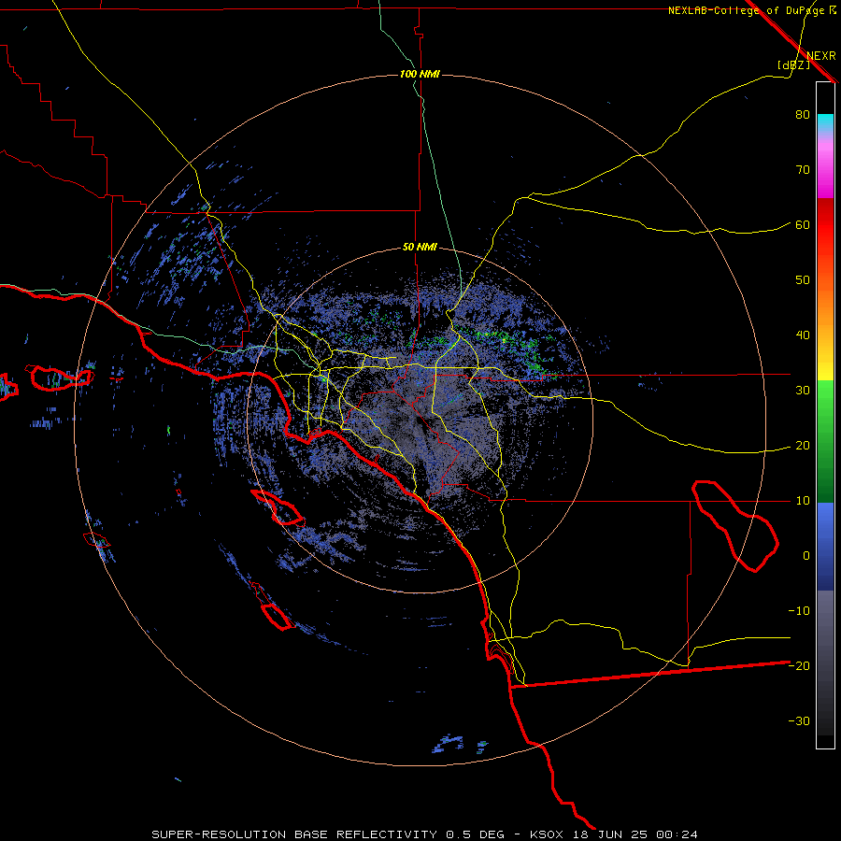The image size is (841, 841).
Task: Click the "50 NMI" range ring label
Action: (420, 248)
